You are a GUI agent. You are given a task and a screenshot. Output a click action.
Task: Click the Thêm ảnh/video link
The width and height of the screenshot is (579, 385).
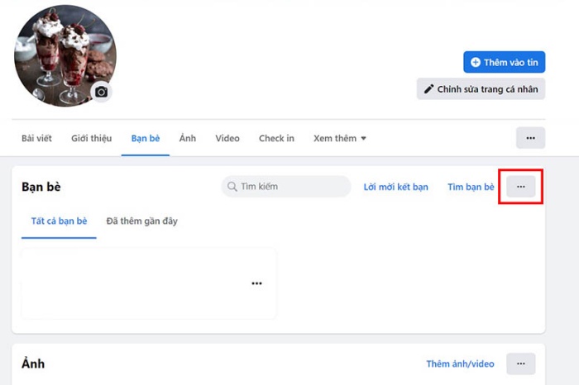click(460, 364)
